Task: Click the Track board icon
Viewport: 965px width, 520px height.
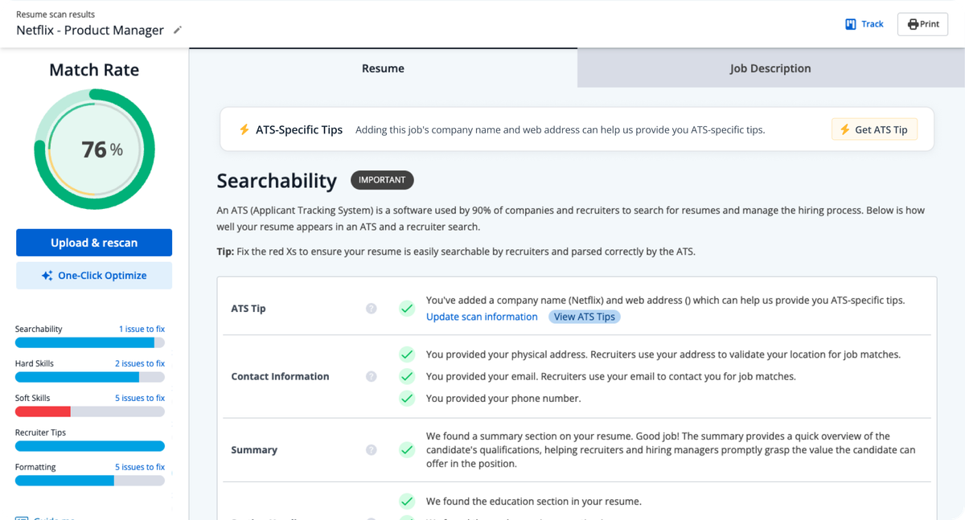Action: tap(850, 24)
